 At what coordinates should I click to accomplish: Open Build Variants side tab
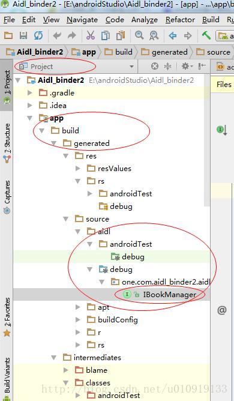click(x=7, y=379)
